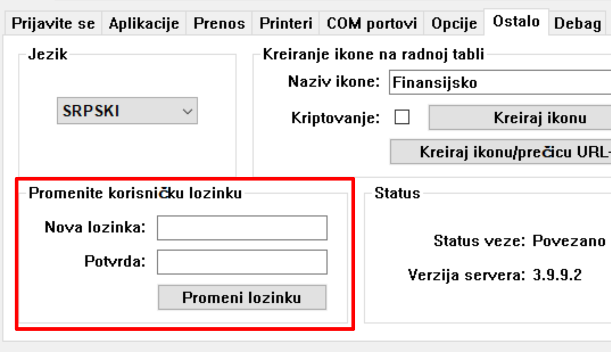Switch to the Opcije tab
Image resolution: width=611 pixels, height=352 pixels.
click(454, 24)
